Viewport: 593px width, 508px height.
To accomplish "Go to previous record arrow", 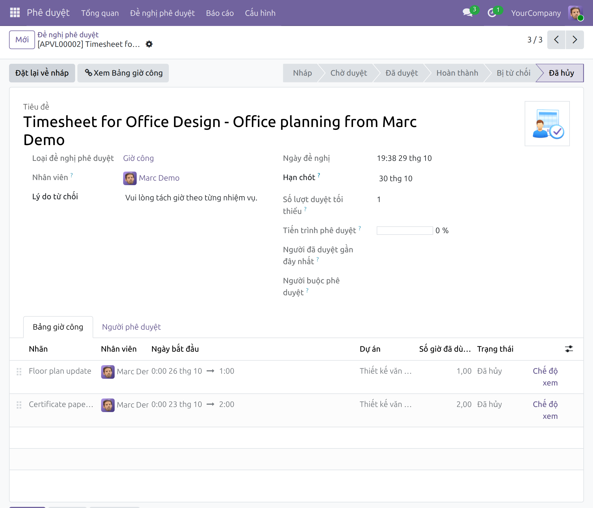I will click(x=556, y=40).
